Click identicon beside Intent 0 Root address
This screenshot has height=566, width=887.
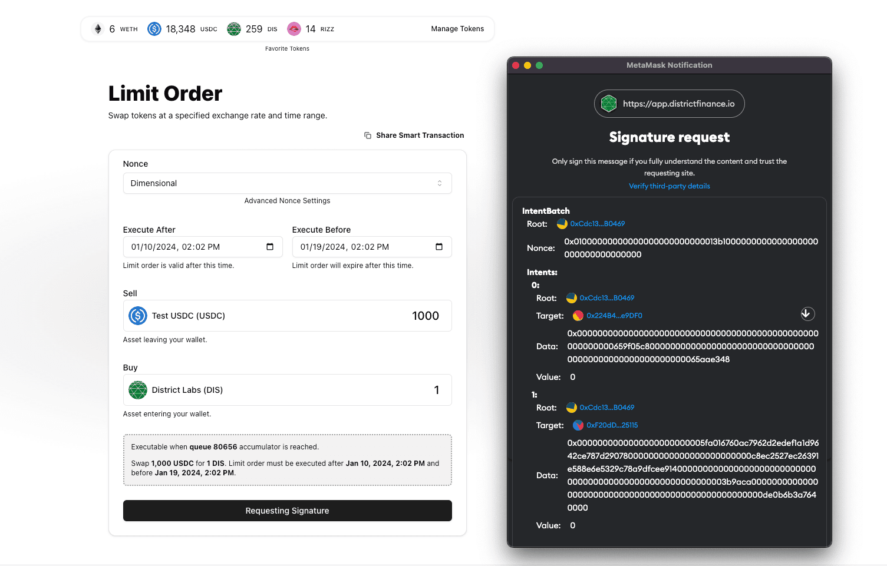coord(572,298)
